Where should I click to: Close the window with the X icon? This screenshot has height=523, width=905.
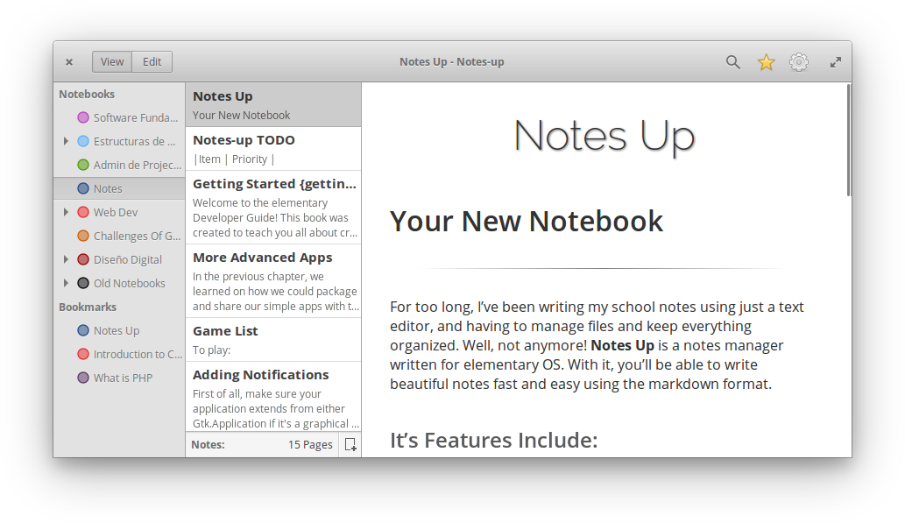tap(69, 62)
